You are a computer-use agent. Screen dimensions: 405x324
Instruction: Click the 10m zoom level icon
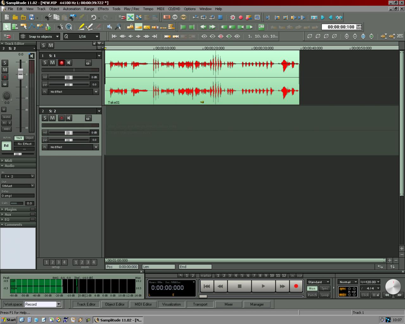274,36
